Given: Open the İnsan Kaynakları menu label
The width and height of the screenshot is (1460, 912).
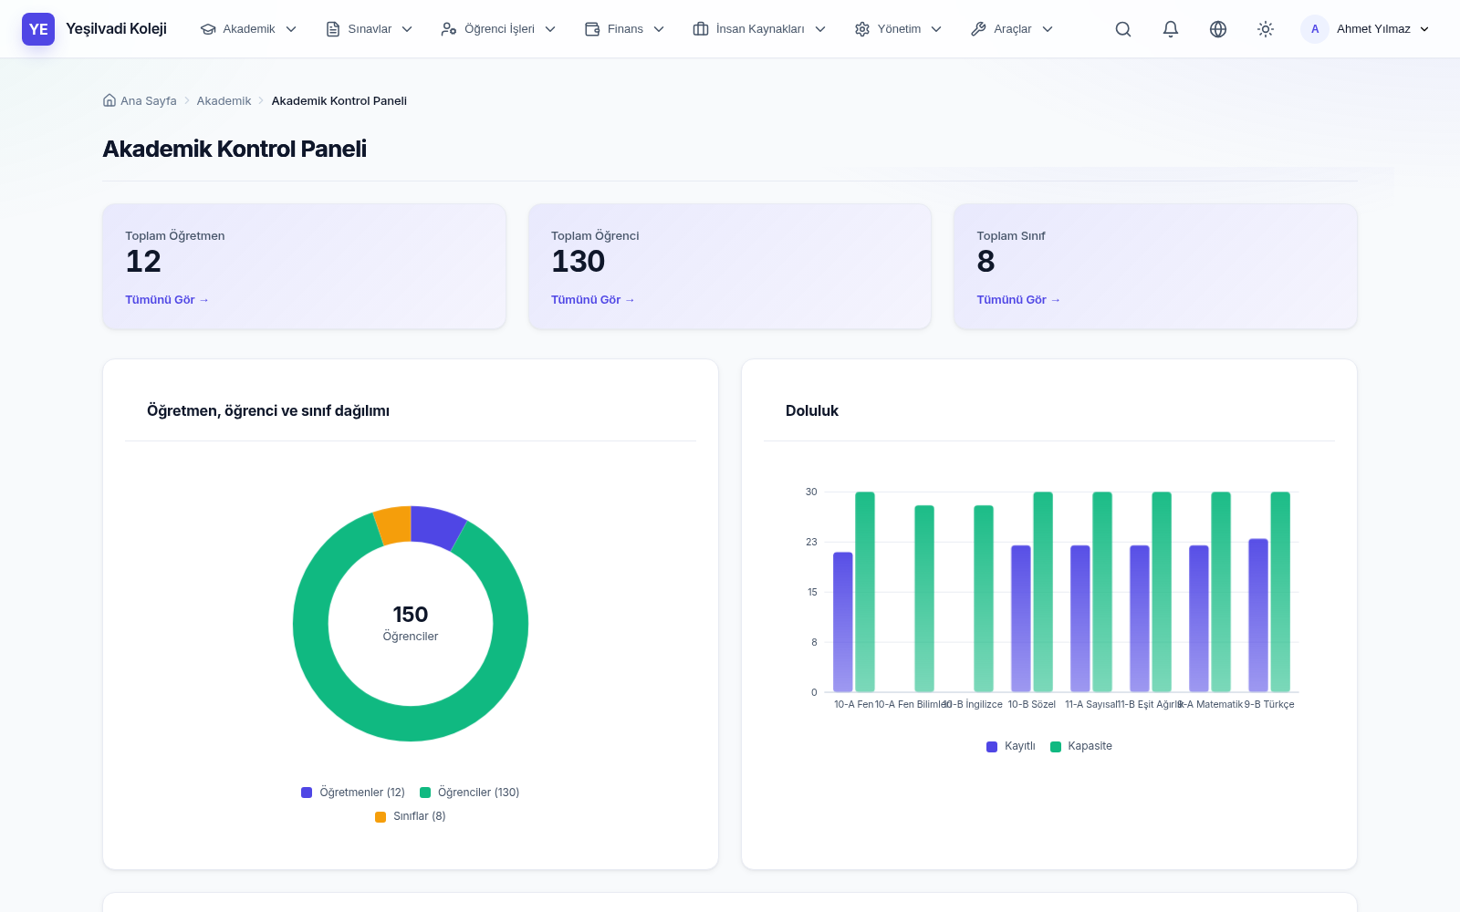Looking at the screenshot, I should coord(760,29).
